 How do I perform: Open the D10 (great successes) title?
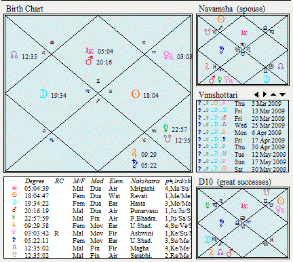pyautogui.click(x=235, y=182)
